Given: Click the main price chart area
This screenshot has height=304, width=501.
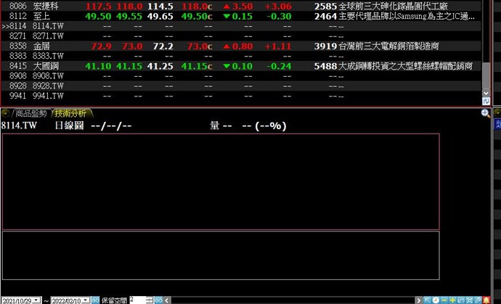Looking at the screenshot, I should (221, 181).
